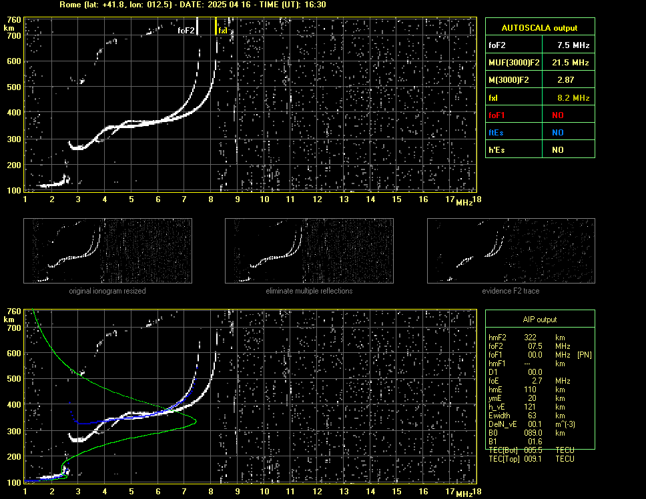Click the red foF1 label in AUTOSCALA table
Image resolution: width=646 pixels, height=499 pixels.
[497, 115]
